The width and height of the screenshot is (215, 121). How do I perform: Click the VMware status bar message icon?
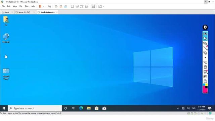[x=210, y=113]
